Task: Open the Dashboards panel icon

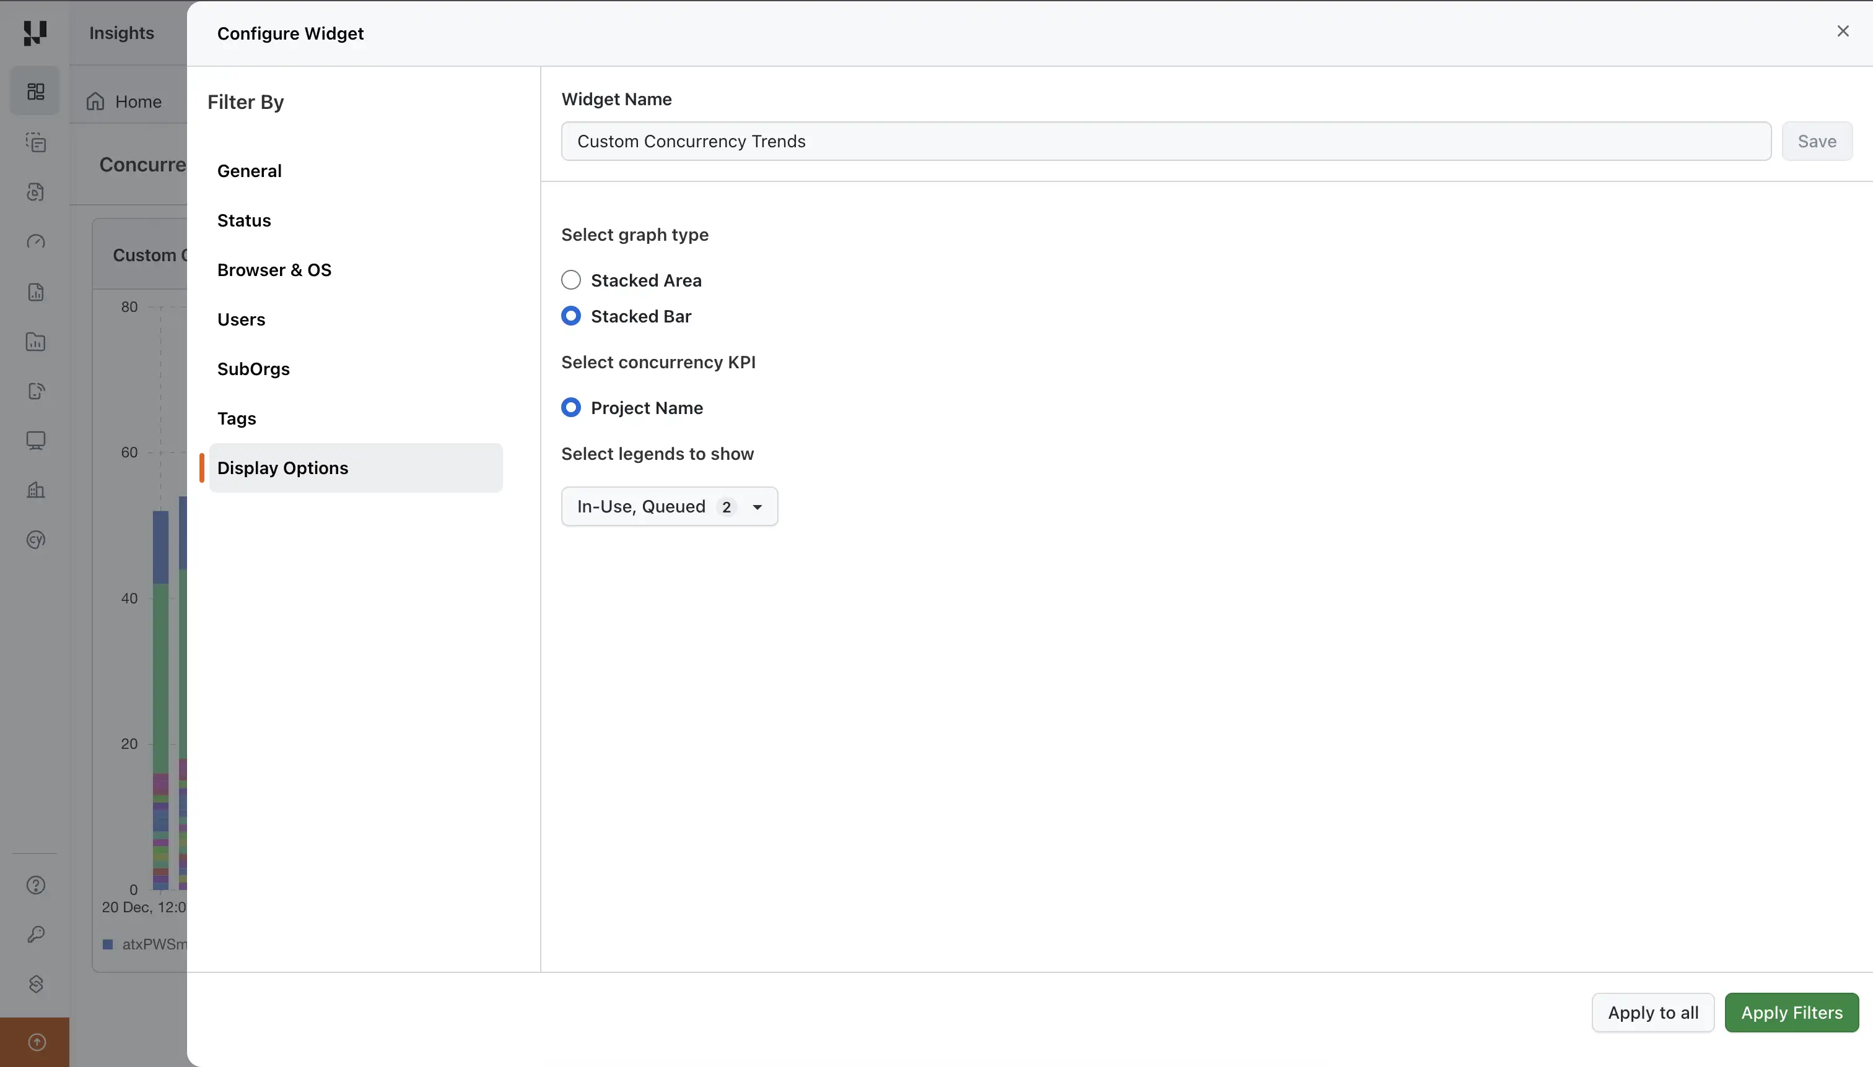Action: 35,91
